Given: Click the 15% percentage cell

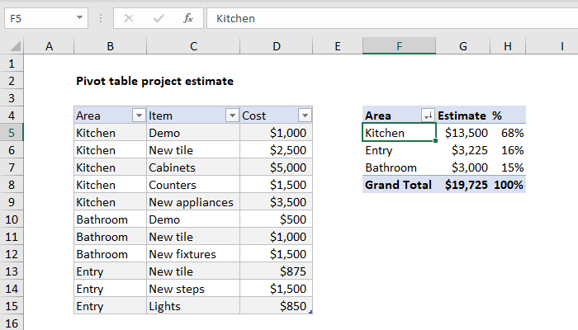Looking at the screenshot, I should click(x=508, y=167).
